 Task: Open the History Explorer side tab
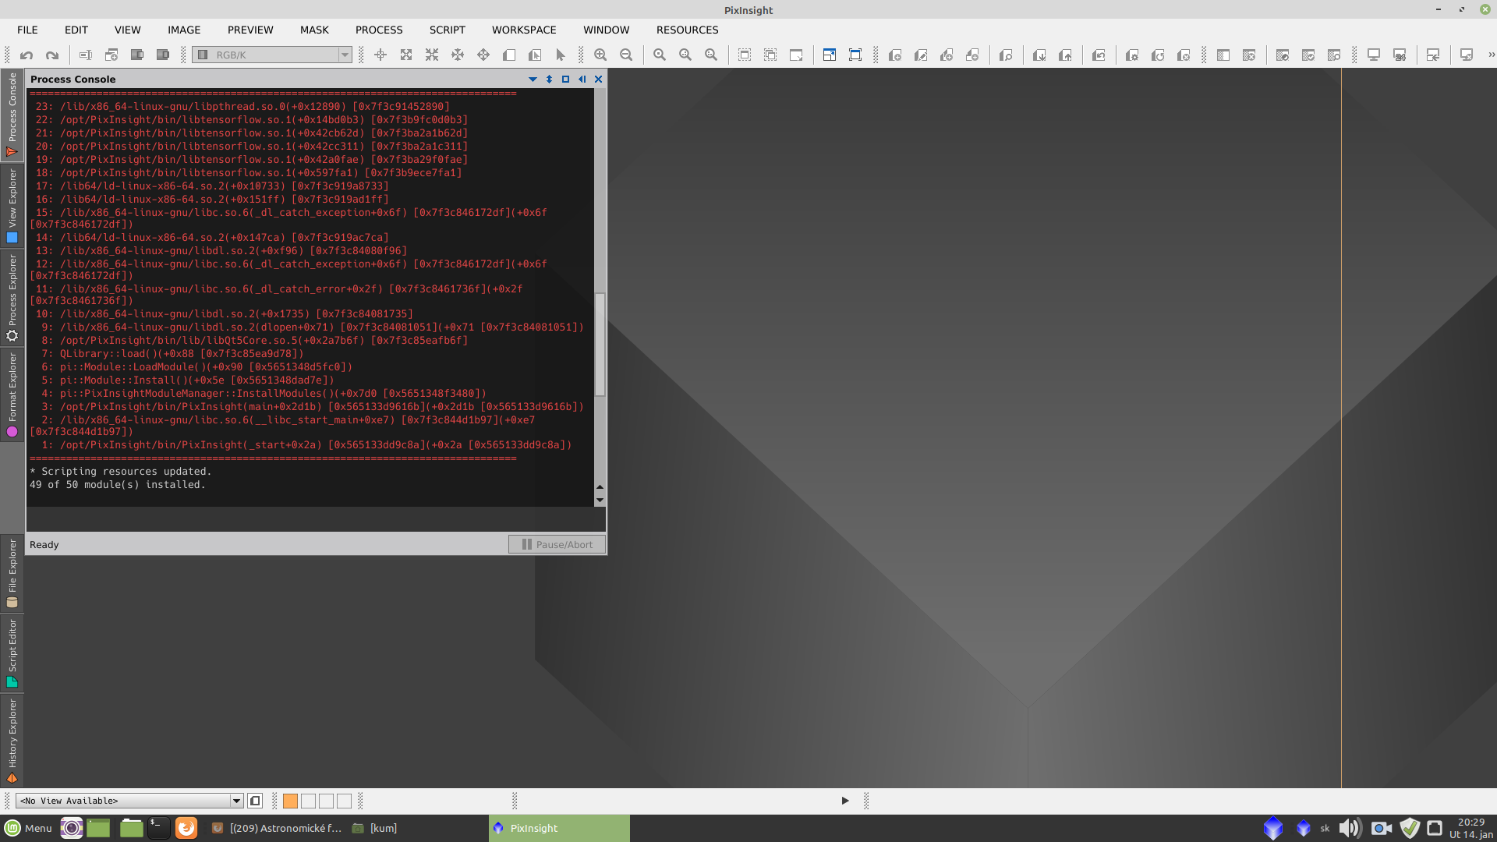[x=12, y=741]
